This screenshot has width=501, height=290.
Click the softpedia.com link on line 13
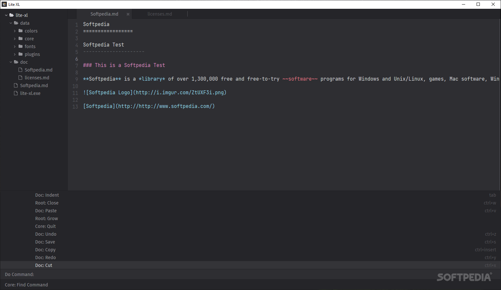165,106
